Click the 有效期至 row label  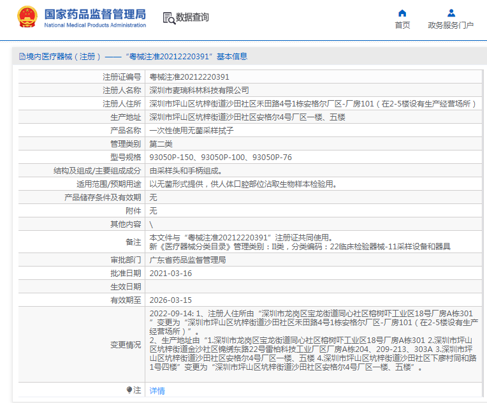pyautogui.click(x=126, y=300)
